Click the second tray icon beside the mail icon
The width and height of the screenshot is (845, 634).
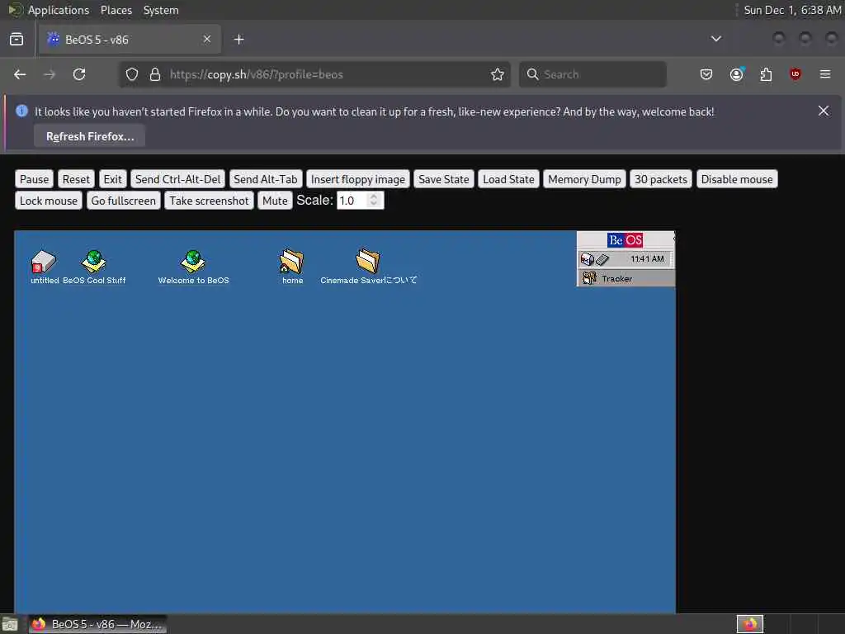pos(602,260)
